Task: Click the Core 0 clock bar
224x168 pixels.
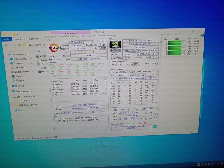Action: pyautogui.click(x=176, y=42)
